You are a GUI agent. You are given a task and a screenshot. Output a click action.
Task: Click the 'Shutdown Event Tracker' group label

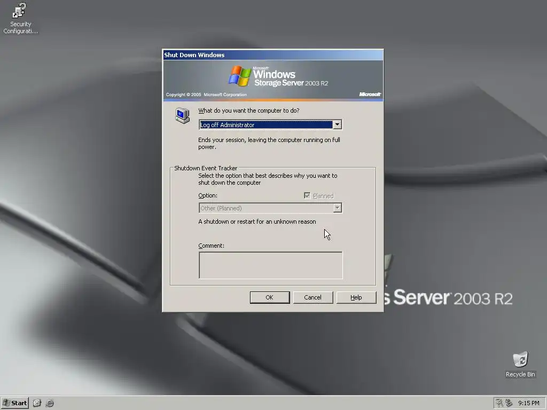pyautogui.click(x=206, y=168)
